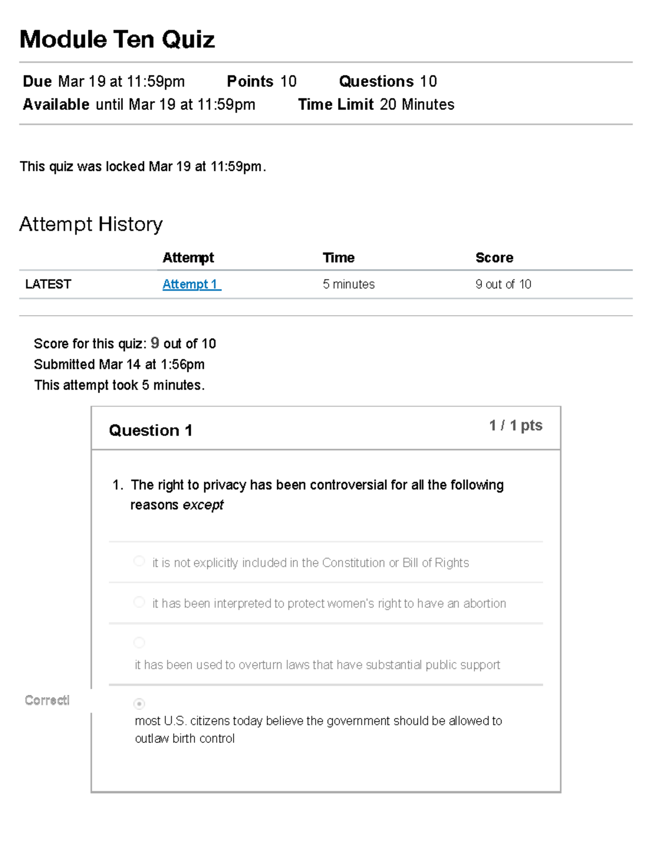This screenshot has width=652, height=844.
Task: Click the 1 / 1 pts score label
Action: coord(516,426)
